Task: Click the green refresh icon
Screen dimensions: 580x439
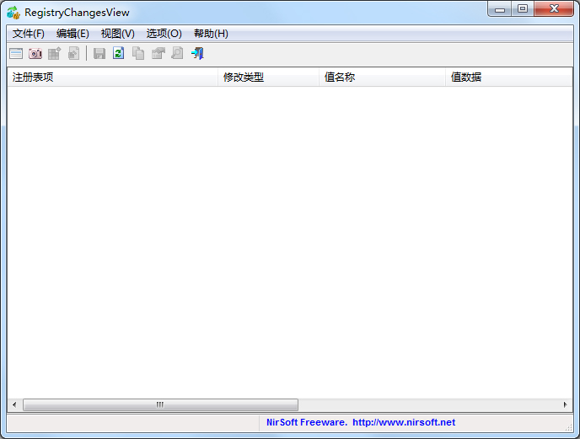Action: 118,53
